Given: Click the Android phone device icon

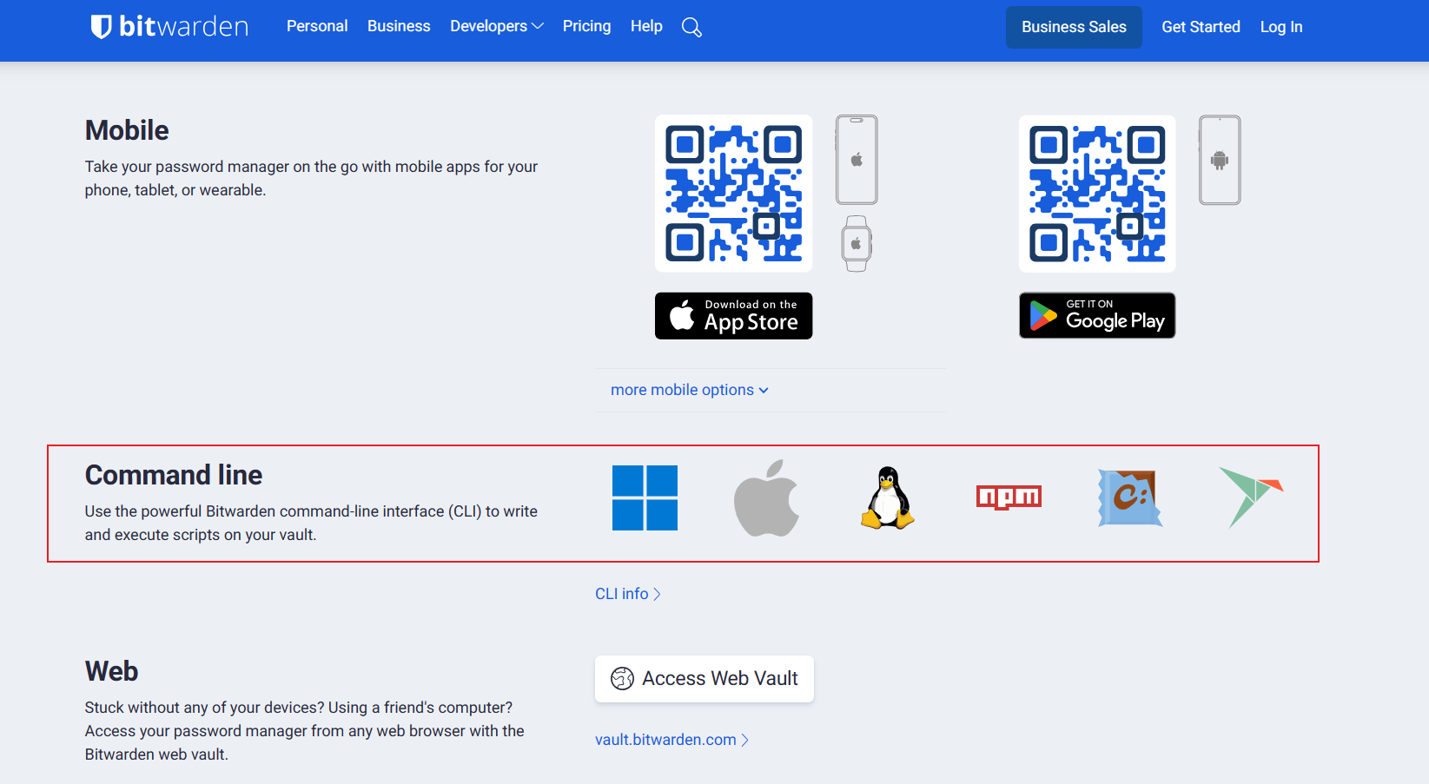Looking at the screenshot, I should (x=1220, y=160).
